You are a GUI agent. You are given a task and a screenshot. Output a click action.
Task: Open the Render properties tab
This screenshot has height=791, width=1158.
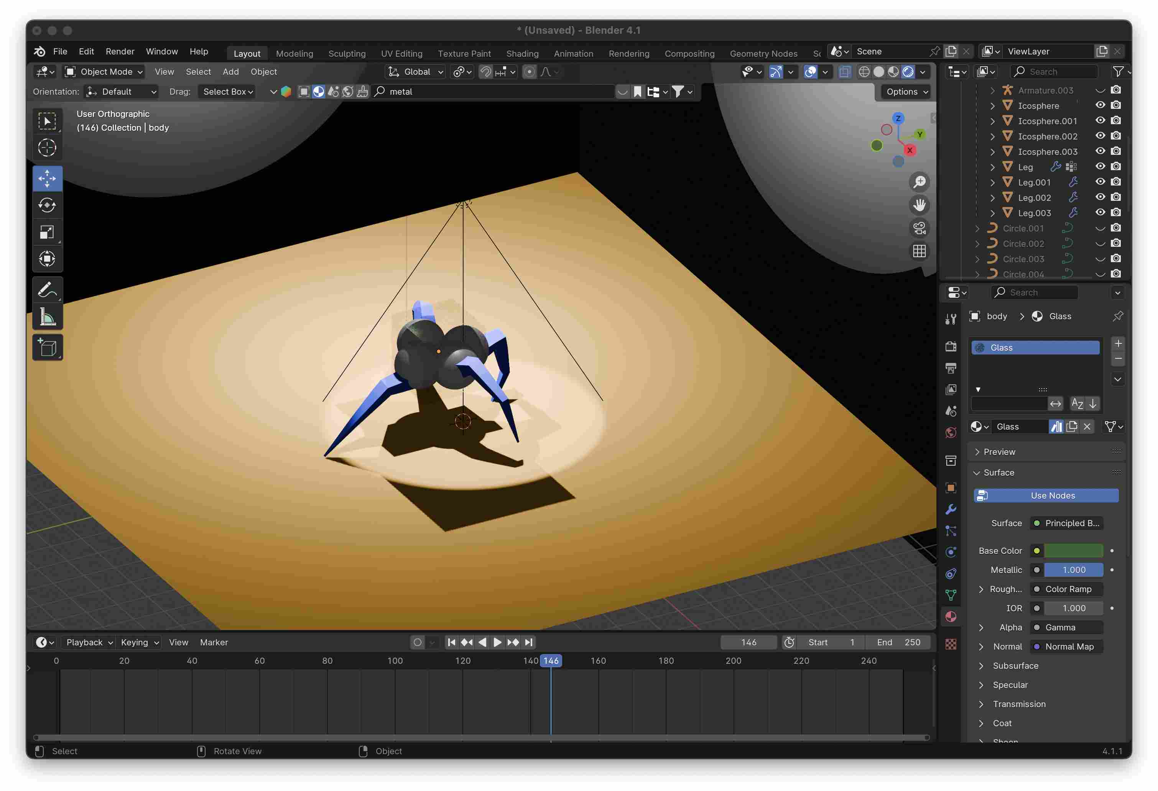(x=951, y=347)
